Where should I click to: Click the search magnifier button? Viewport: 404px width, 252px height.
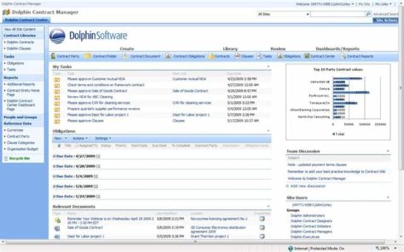[x=369, y=14]
